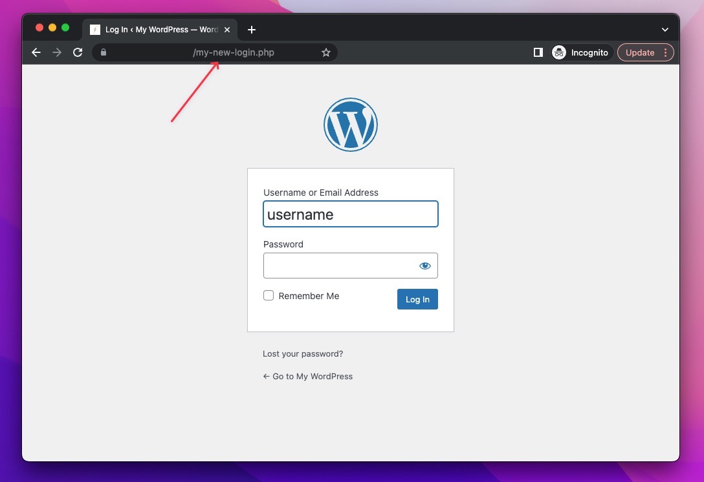Reload the login page
Screen dimensions: 704x482
click(x=78, y=52)
